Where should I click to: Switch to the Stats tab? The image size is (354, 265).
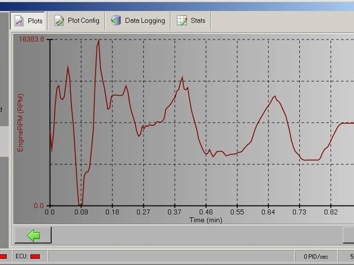coord(191,21)
